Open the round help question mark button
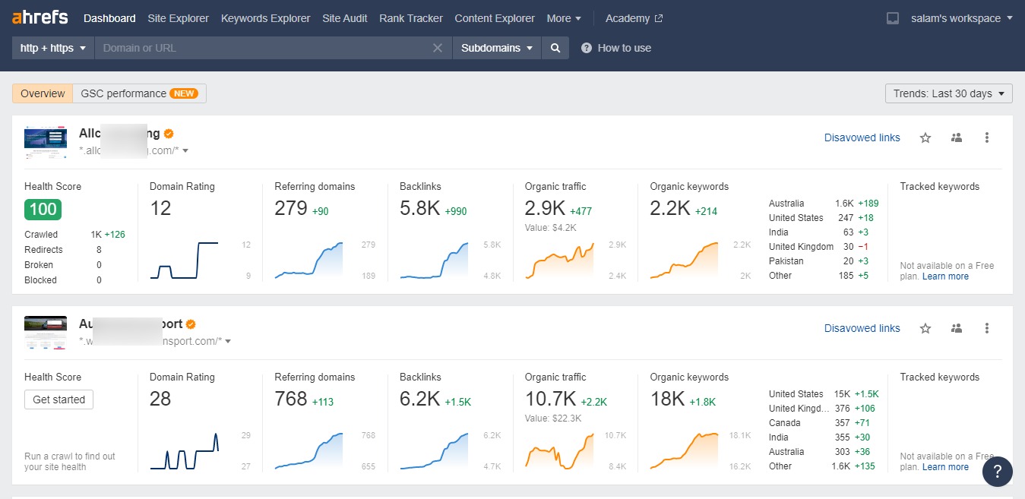The width and height of the screenshot is (1025, 499). pyautogui.click(x=997, y=471)
